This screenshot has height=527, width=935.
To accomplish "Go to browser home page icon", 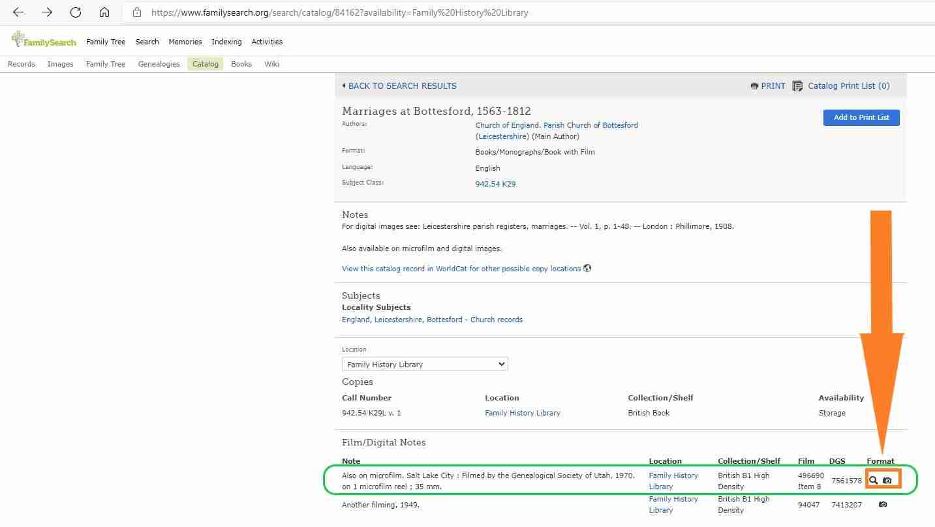I will click(104, 12).
